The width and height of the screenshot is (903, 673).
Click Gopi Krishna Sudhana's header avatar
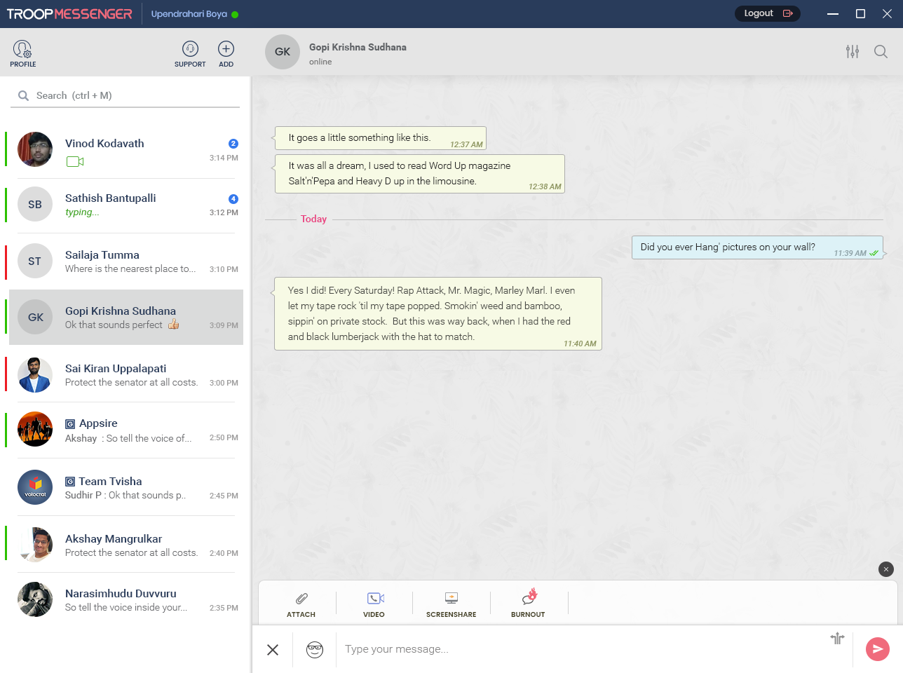pyautogui.click(x=282, y=51)
